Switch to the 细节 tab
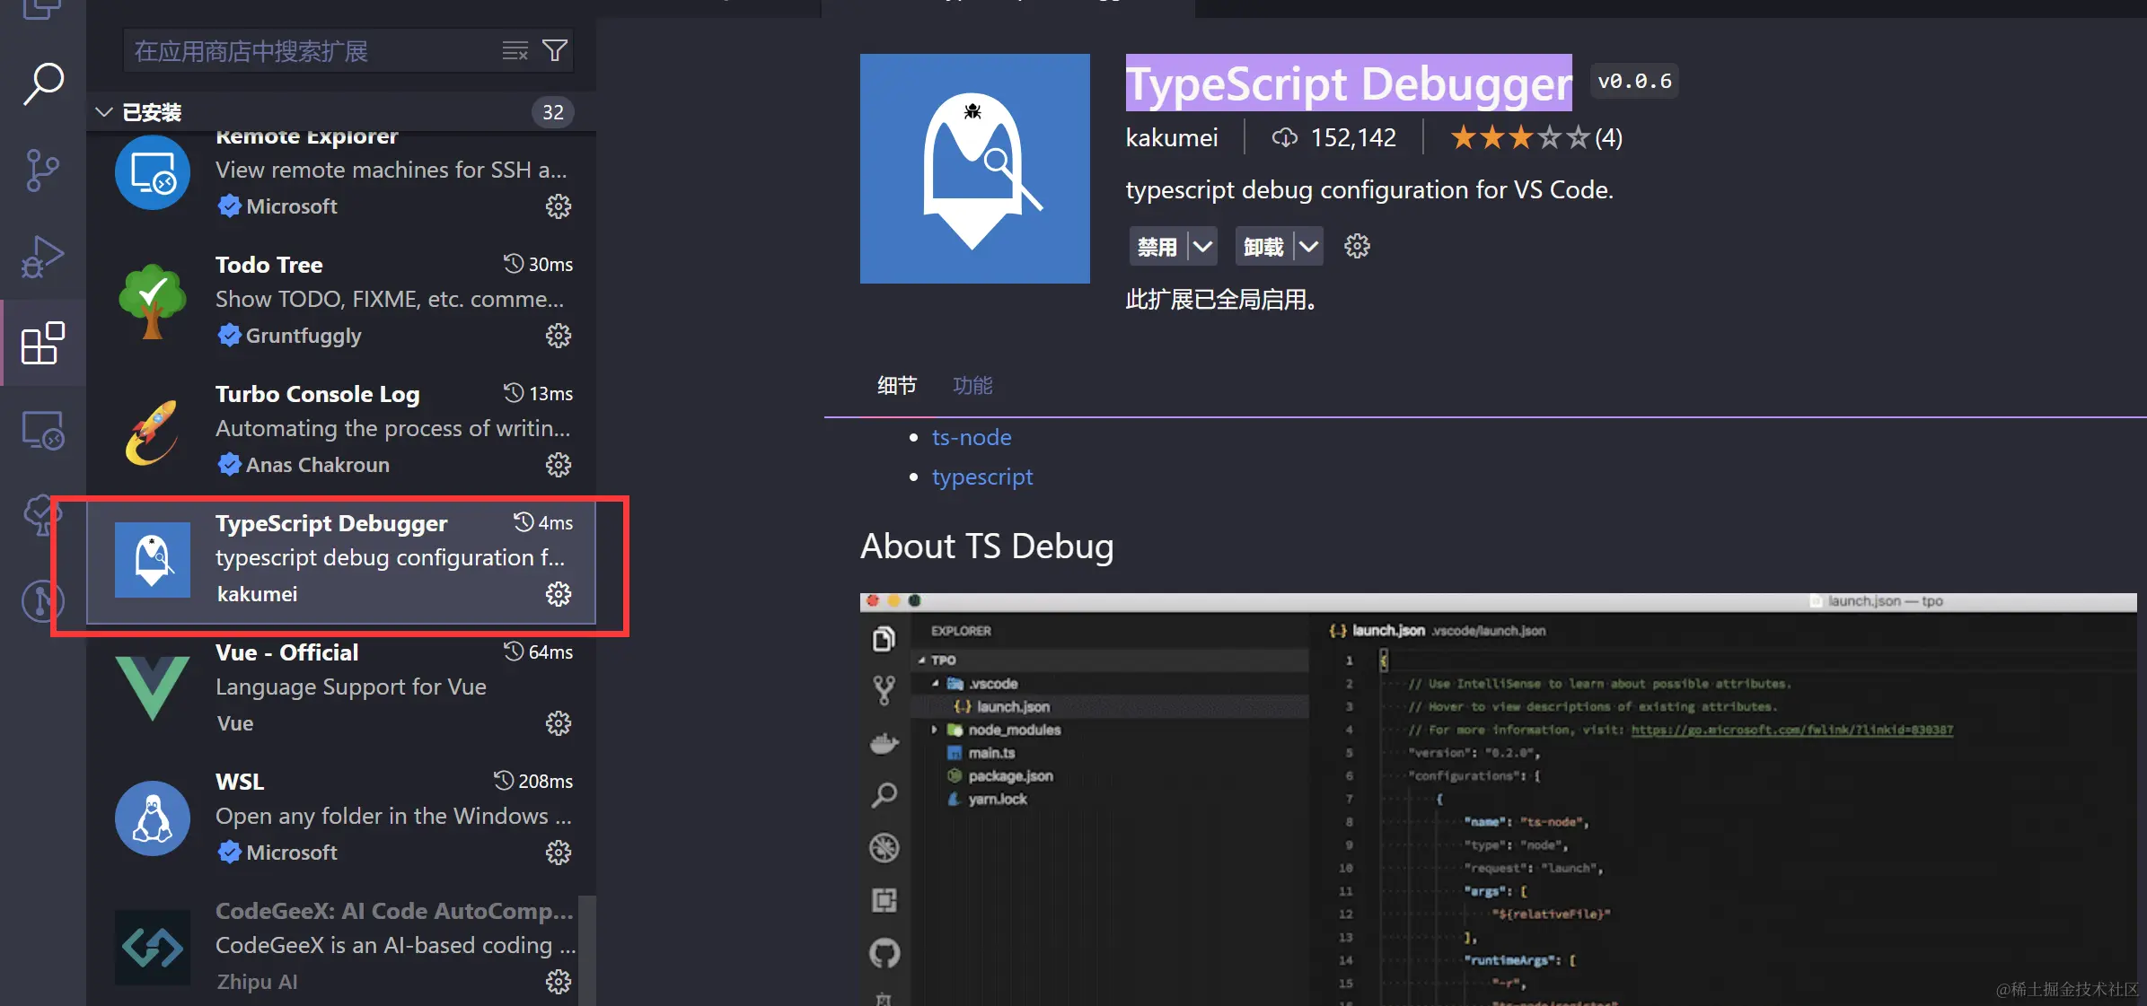 pyautogui.click(x=897, y=386)
